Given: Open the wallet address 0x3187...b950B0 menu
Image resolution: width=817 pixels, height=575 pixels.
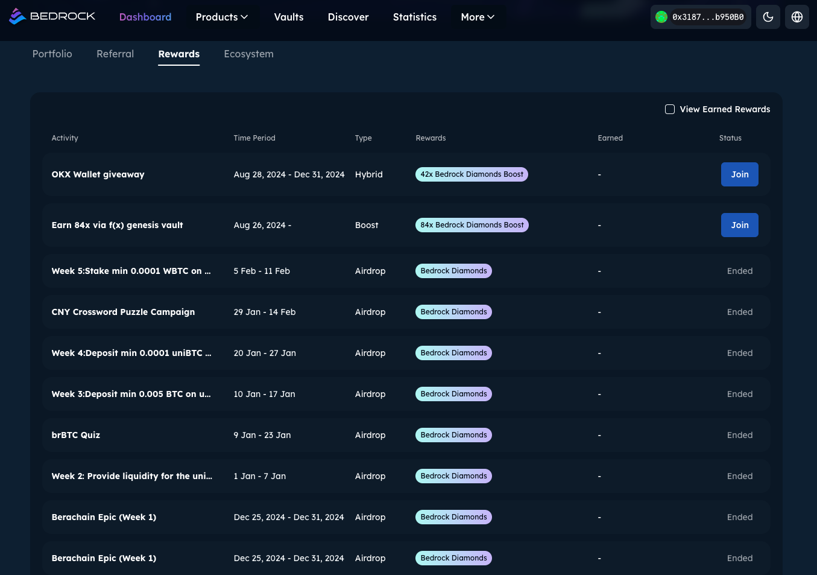Looking at the screenshot, I should pos(707,17).
